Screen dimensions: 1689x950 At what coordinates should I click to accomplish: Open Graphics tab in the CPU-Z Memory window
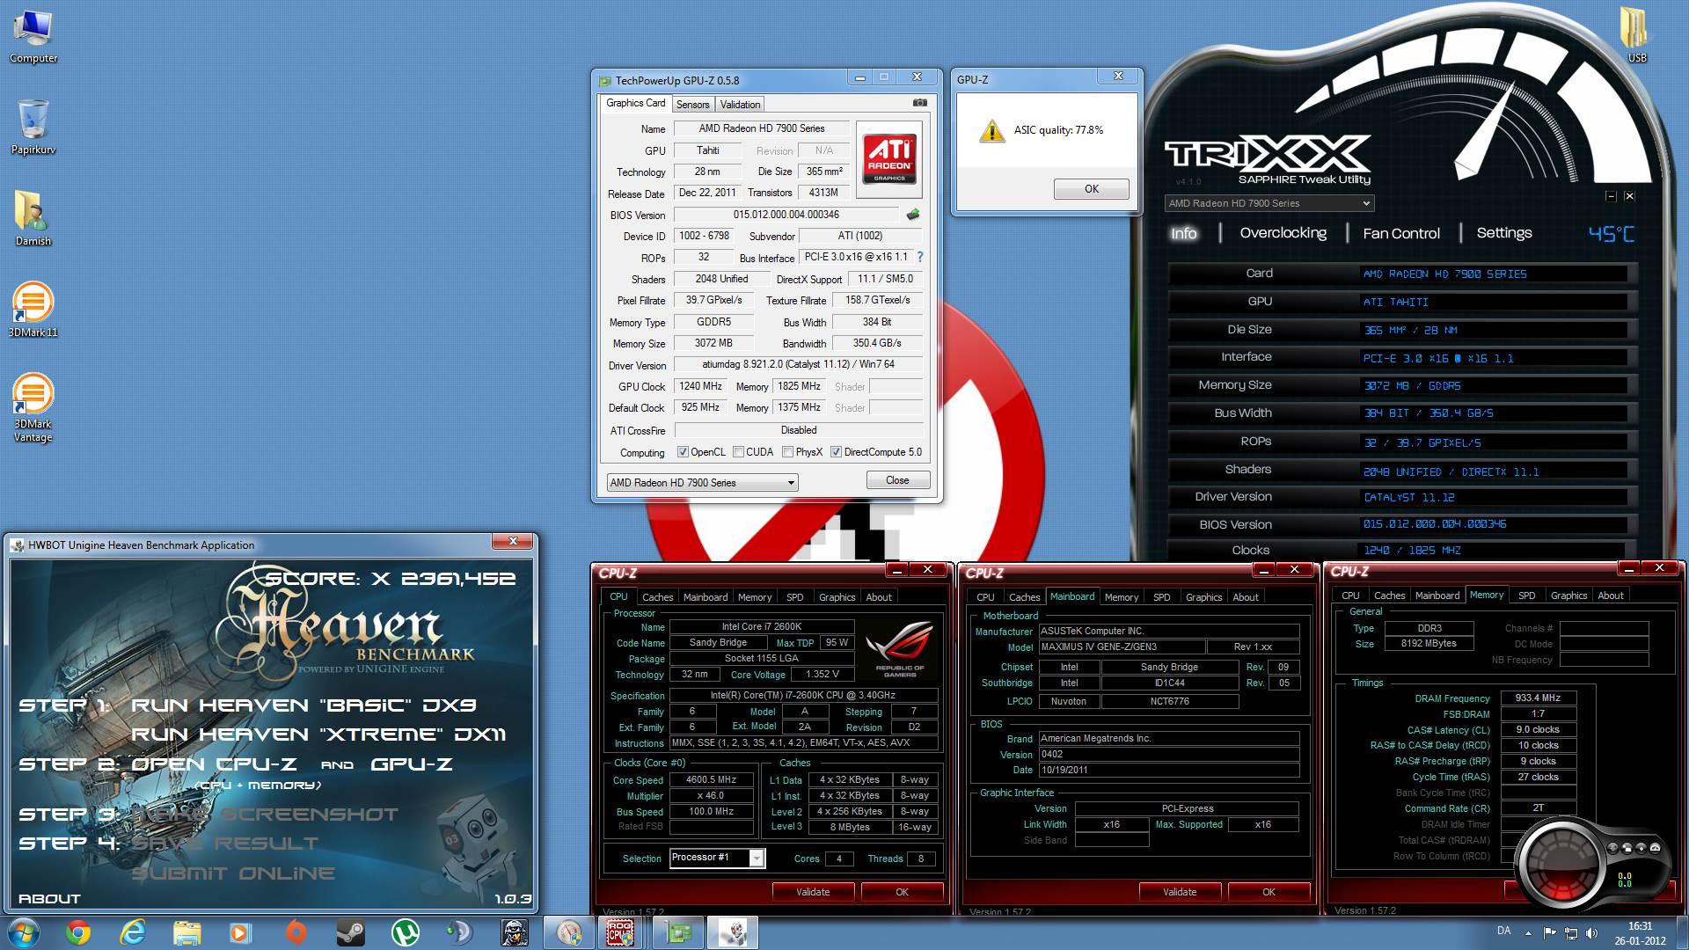click(x=1568, y=596)
